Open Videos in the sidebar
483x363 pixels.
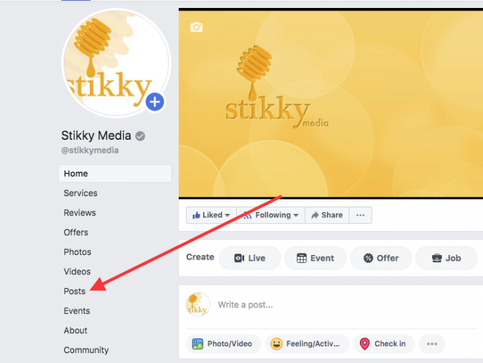point(77,272)
